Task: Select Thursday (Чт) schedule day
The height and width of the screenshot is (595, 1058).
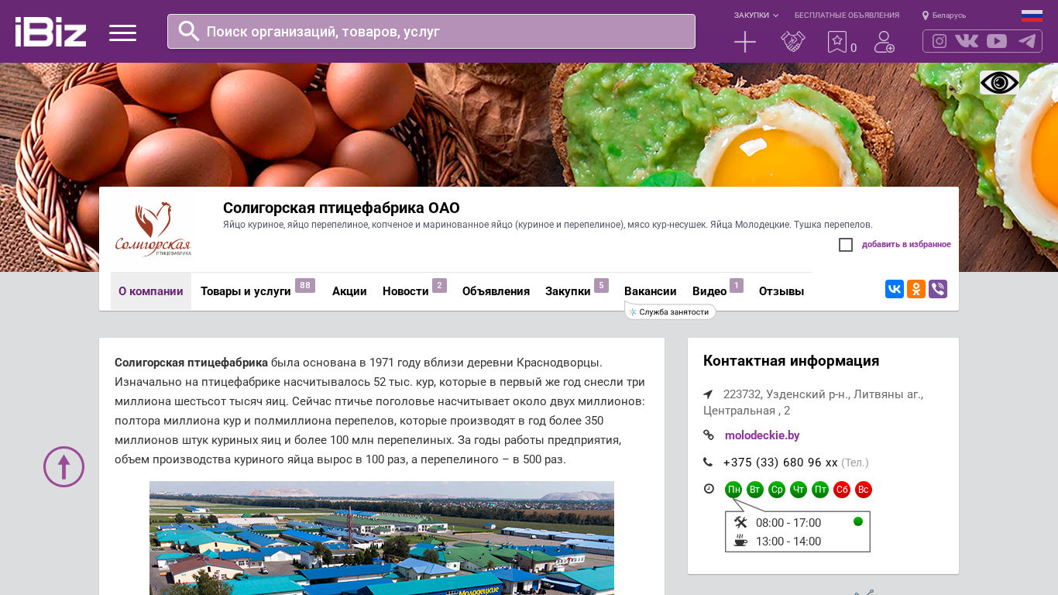Action: pyautogui.click(x=799, y=490)
